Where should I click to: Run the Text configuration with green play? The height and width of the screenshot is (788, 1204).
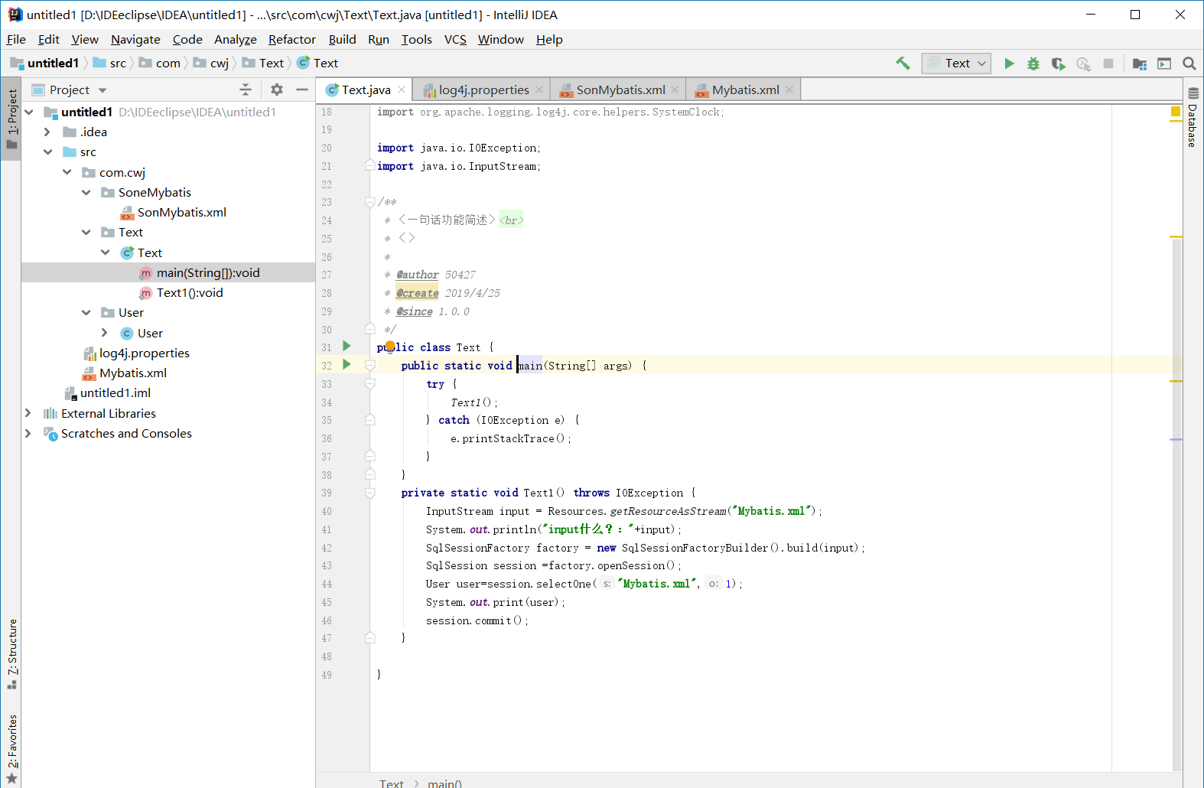(1009, 63)
